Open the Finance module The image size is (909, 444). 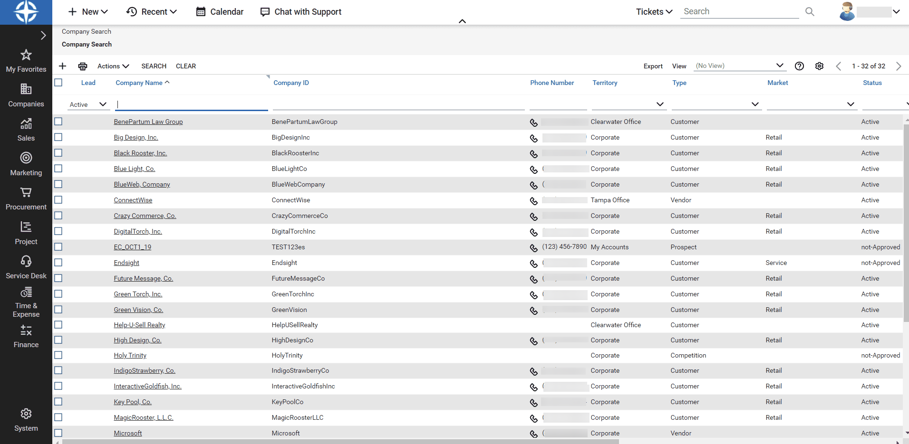point(26,336)
